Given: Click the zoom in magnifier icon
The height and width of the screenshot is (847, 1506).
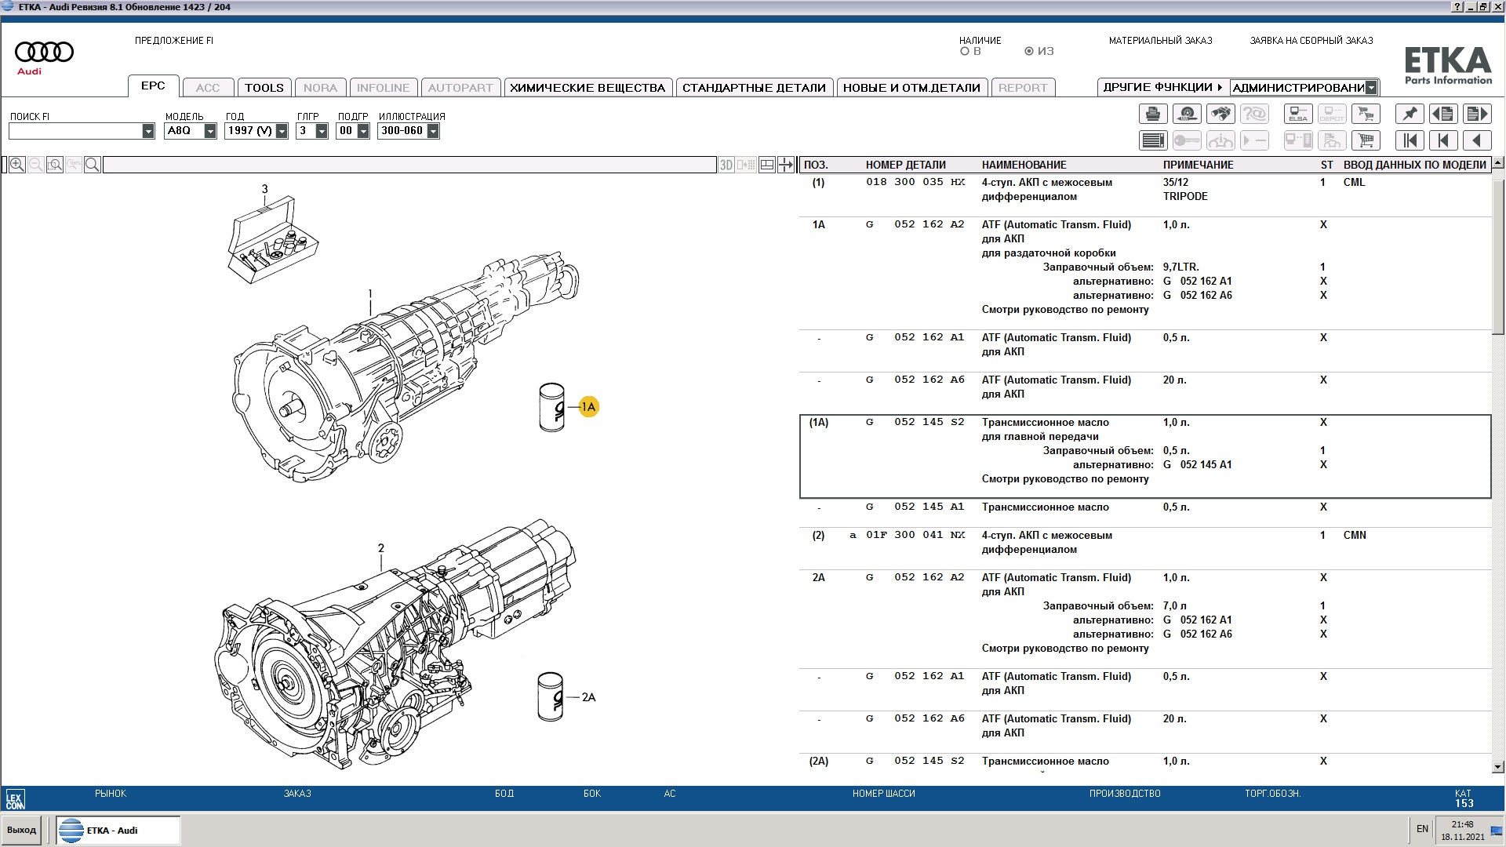Looking at the screenshot, I should (x=17, y=165).
